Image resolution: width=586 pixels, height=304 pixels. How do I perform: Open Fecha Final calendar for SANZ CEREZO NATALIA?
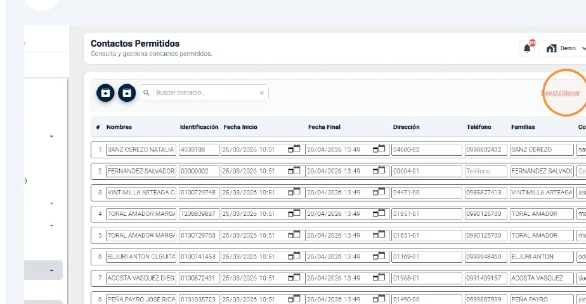click(x=379, y=149)
